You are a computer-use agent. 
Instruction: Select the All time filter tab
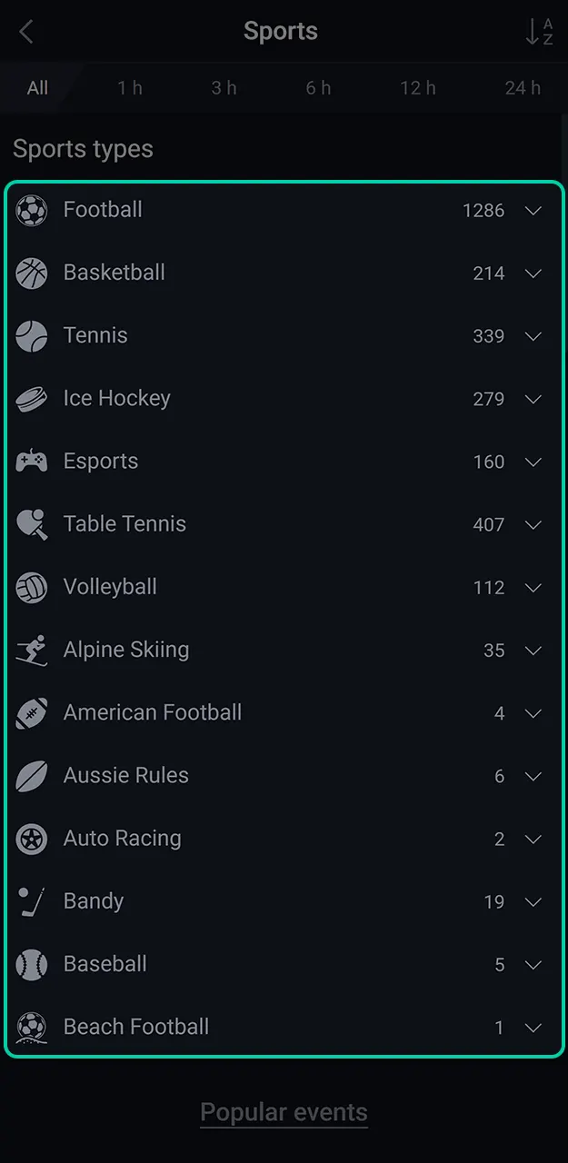click(x=37, y=88)
